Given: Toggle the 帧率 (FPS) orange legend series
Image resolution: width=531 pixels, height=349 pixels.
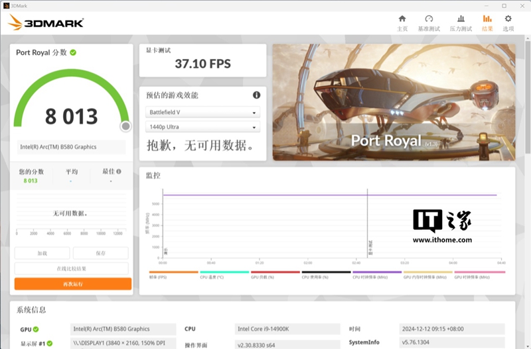Looking at the screenshot, I should click(173, 274).
